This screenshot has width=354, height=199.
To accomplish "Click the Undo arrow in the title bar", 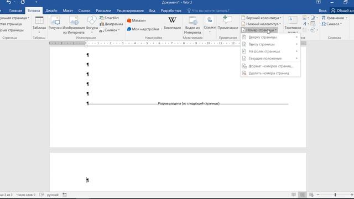I will 9,2.
